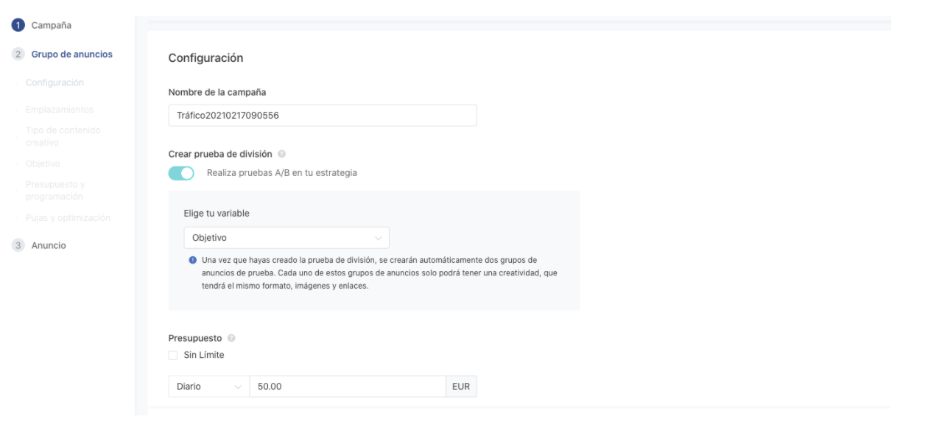
Task: Select Grupo de anuncios step
Action: [x=71, y=54]
